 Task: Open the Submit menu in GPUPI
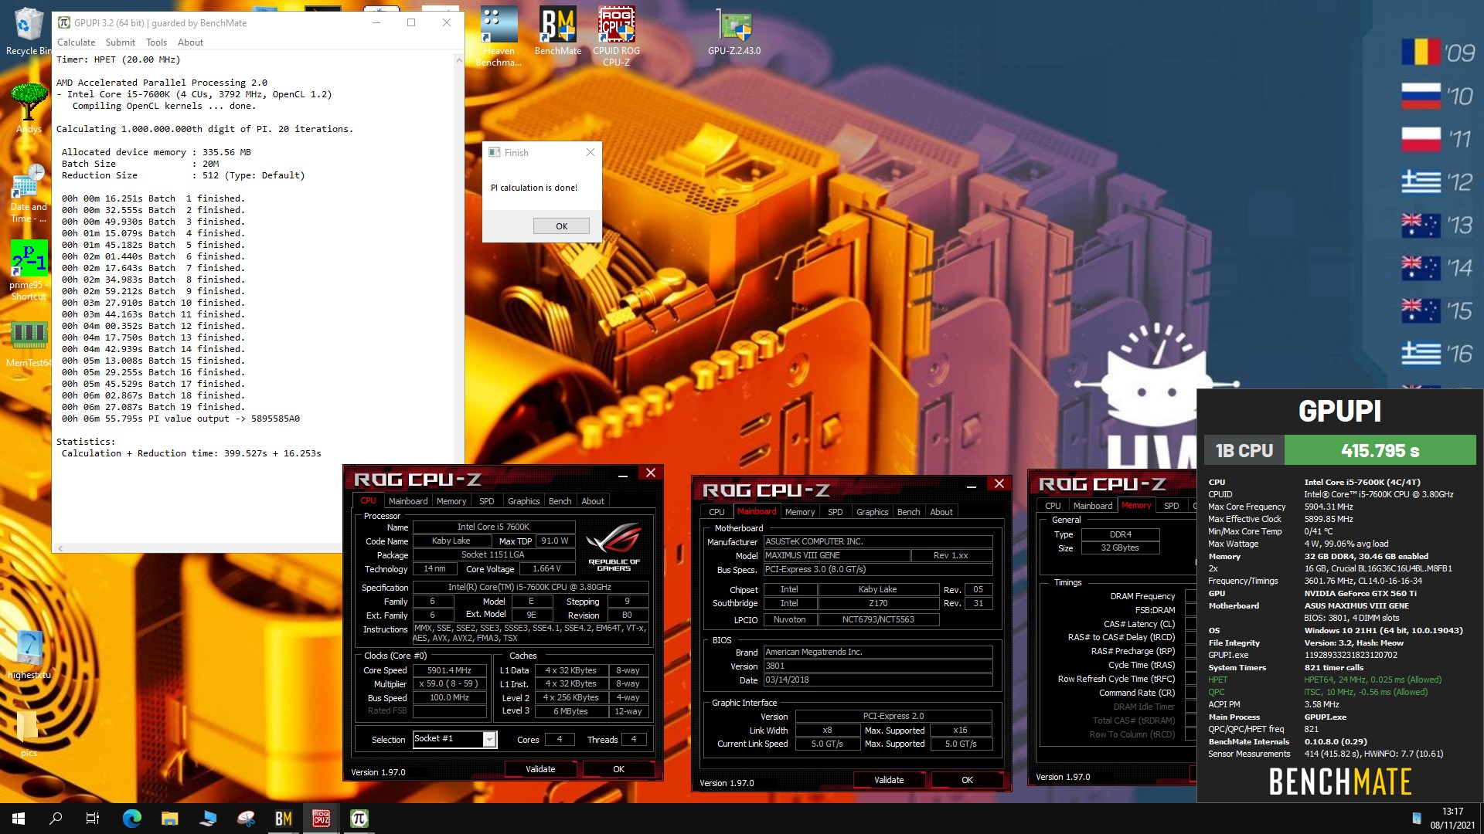(x=120, y=42)
